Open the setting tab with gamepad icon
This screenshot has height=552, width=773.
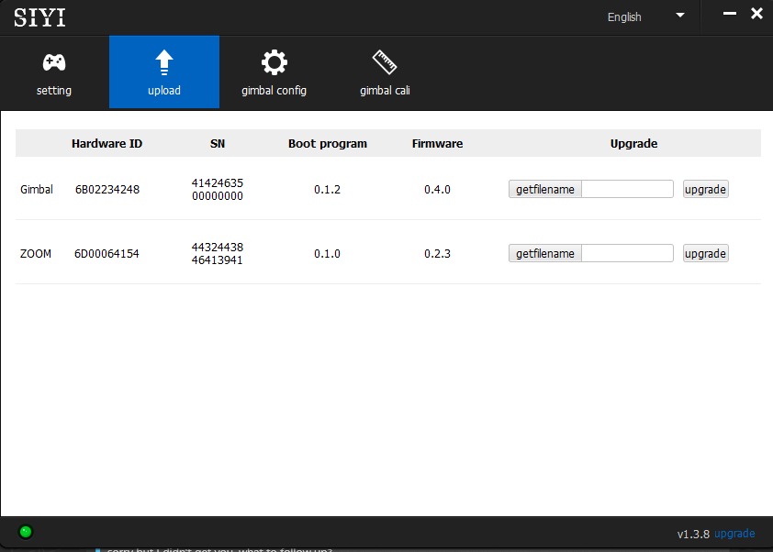pos(54,72)
